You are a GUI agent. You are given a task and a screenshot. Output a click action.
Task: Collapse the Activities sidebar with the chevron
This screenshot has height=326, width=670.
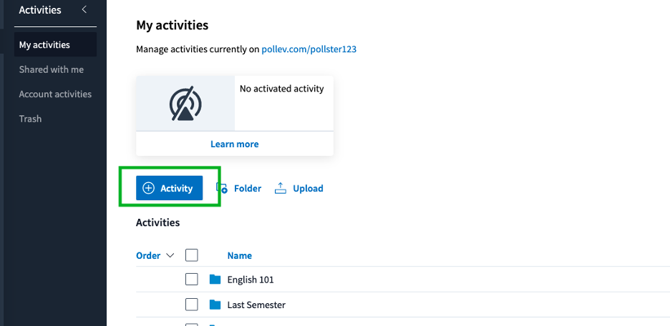pyautogui.click(x=84, y=9)
